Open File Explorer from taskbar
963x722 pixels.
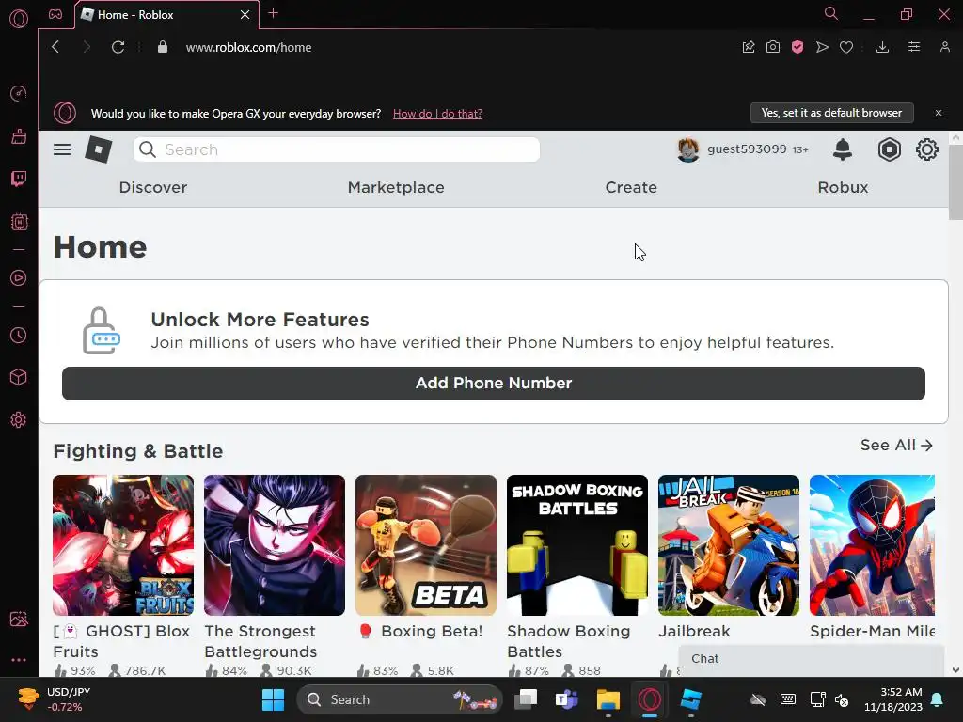(x=608, y=699)
